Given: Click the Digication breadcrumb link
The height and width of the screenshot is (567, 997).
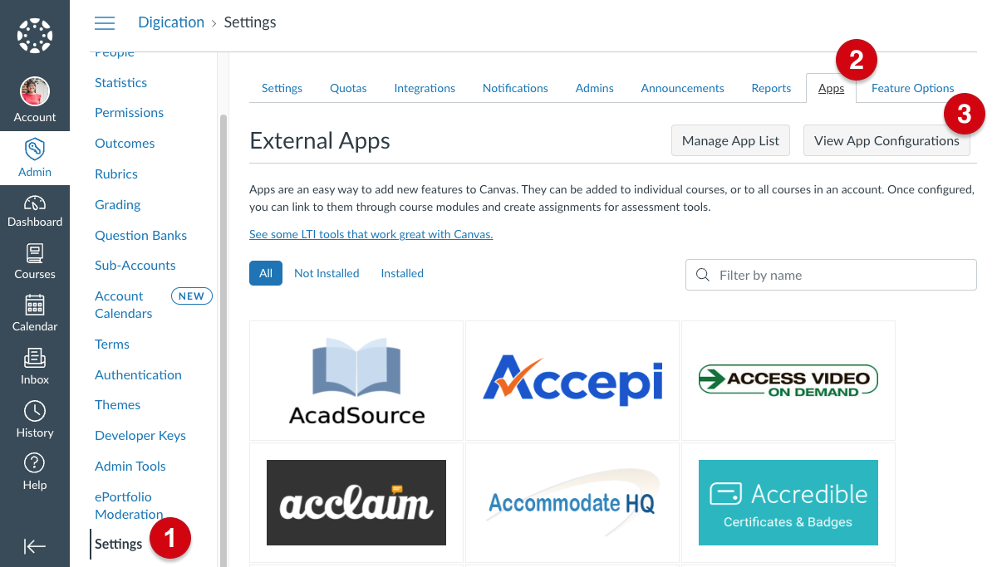Looking at the screenshot, I should click(x=171, y=22).
